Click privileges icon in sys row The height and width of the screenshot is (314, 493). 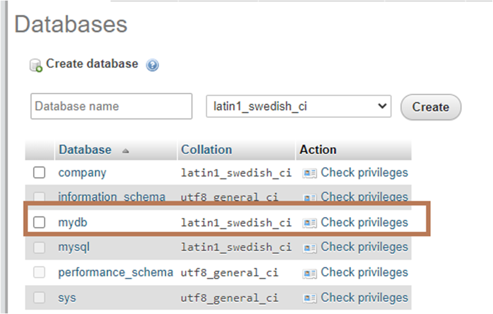[310, 298]
